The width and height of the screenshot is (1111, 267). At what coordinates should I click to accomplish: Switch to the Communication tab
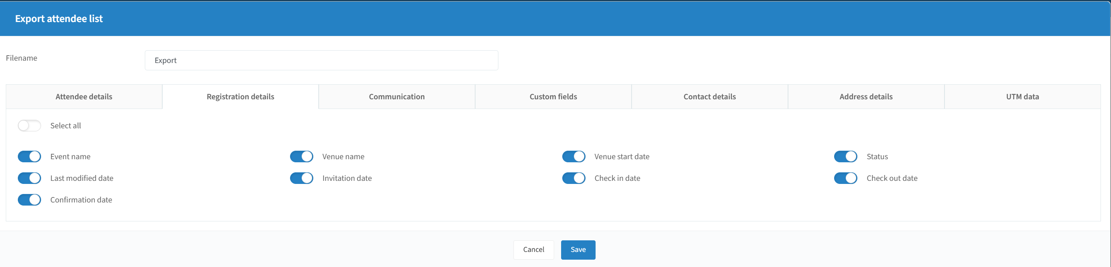coord(397,97)
